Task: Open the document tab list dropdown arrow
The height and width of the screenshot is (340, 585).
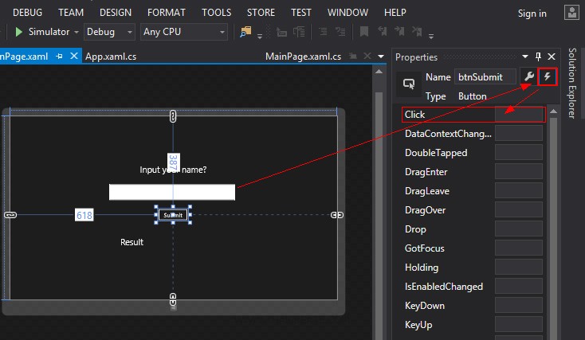Action: [381, 57]
